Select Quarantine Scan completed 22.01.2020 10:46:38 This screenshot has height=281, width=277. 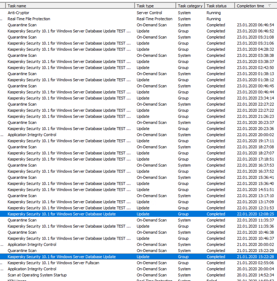pyautogui.click(x=138, y=232)
